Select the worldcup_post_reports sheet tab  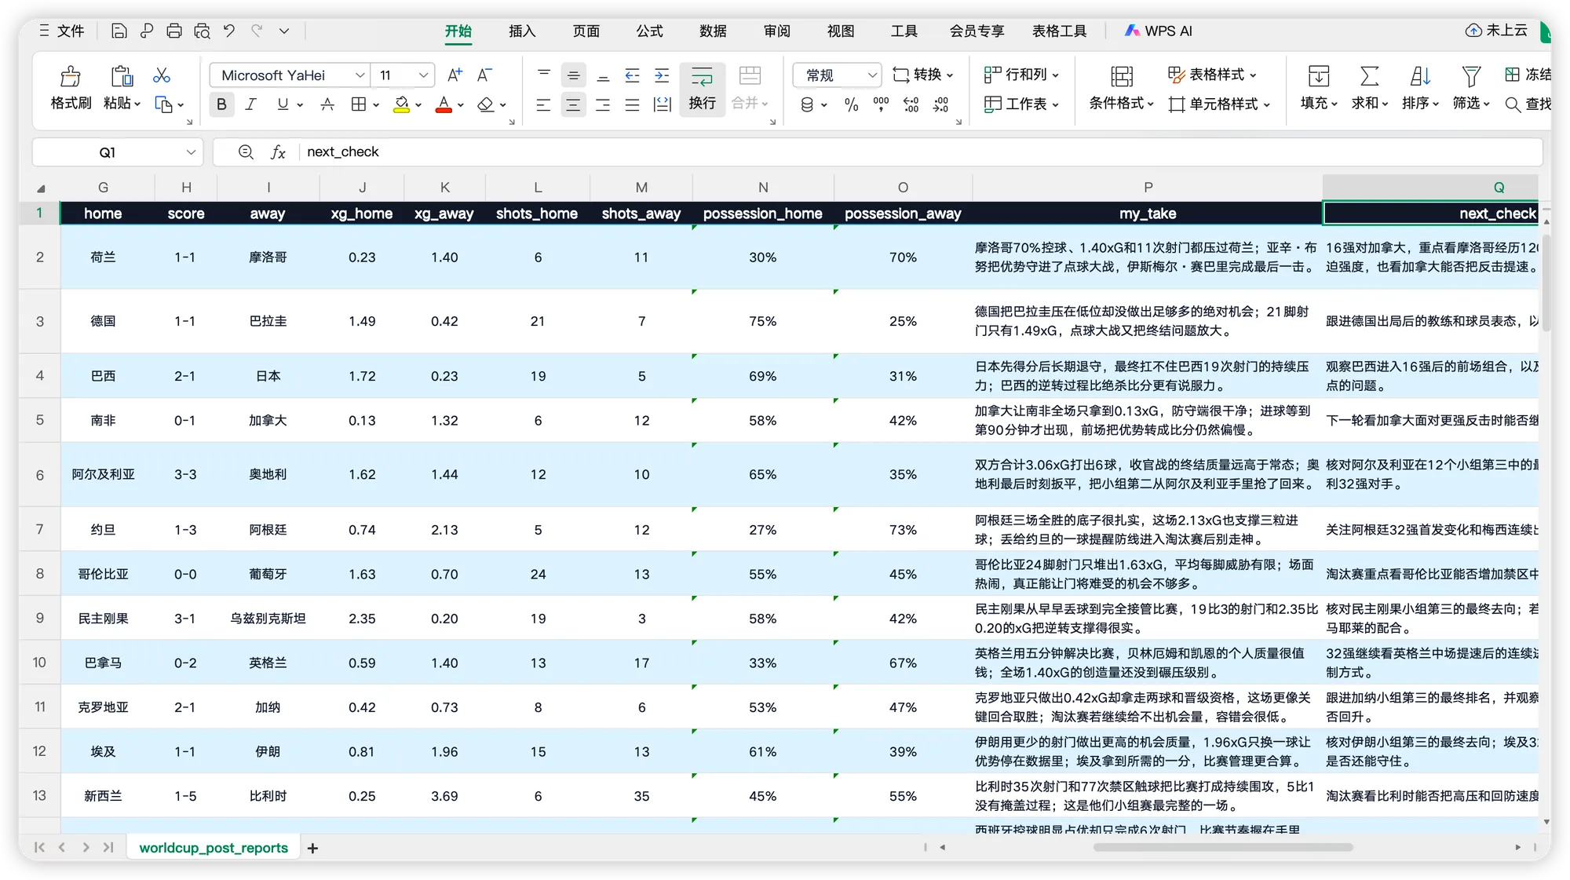pos(214,848)
